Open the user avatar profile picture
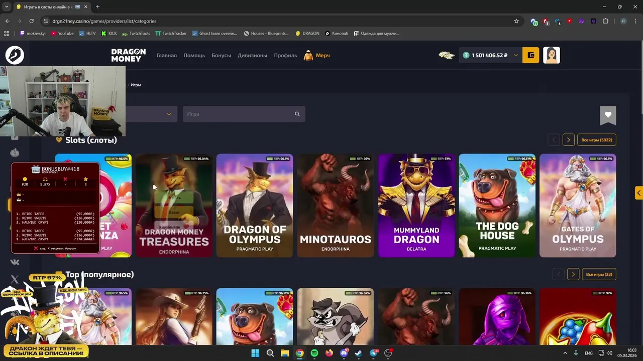Image resolution: width=643 pixels, height=361 pixels. pyautogui.click(x=552, y=55)
